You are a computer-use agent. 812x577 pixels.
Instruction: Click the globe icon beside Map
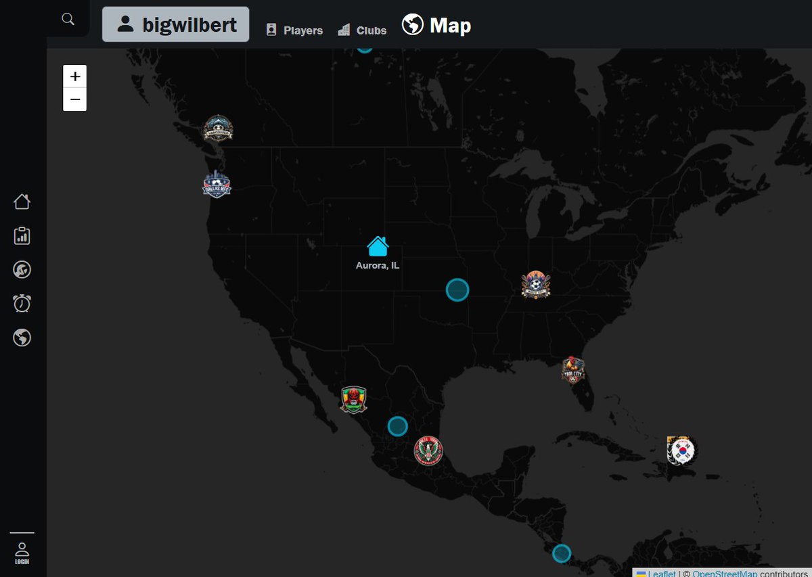413,25
